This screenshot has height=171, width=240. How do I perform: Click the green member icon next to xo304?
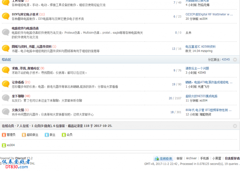(4, 145)
